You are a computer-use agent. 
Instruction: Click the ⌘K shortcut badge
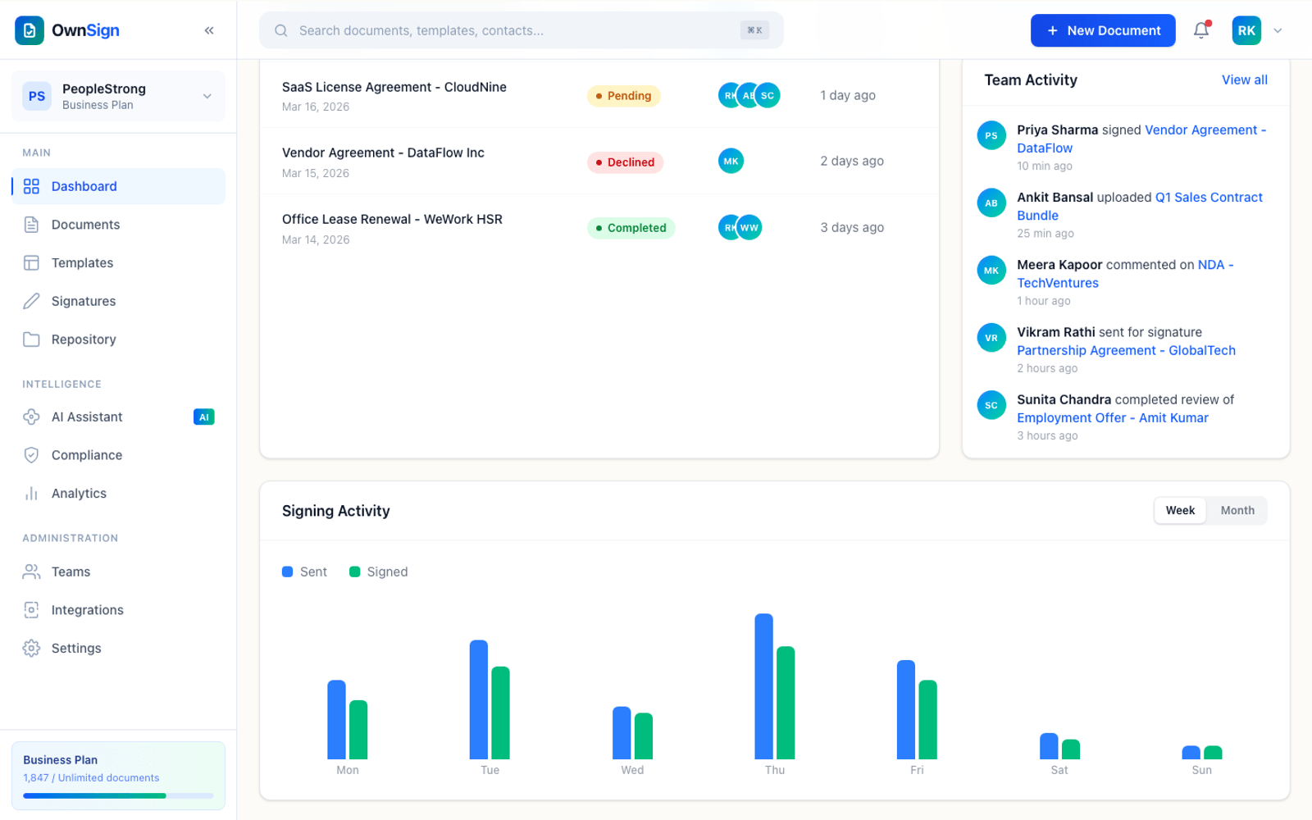754,30
